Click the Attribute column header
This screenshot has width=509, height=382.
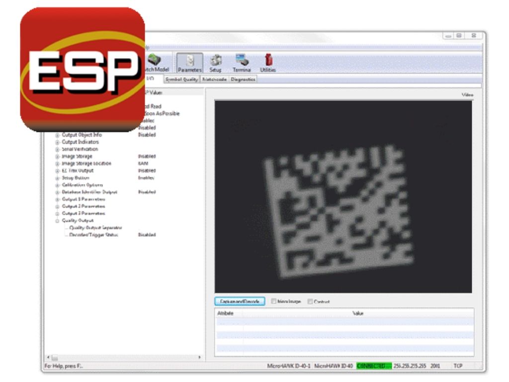[225, 313]
